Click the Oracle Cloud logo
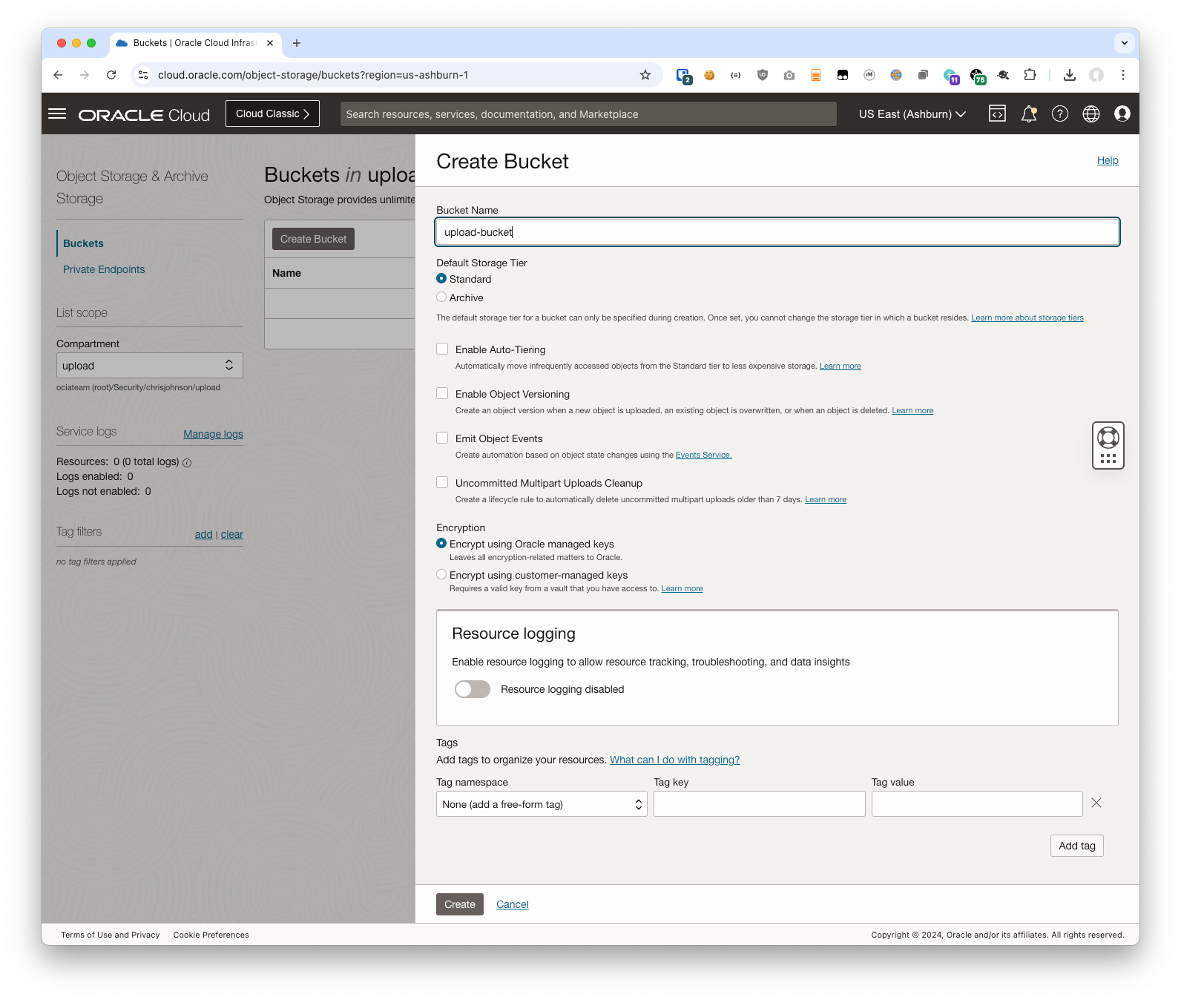1181x1000 pixels. (x=144, y=115)
